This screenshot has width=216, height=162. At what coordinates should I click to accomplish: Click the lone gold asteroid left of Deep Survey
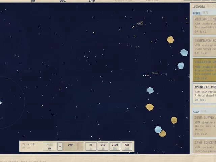(174, 120)
